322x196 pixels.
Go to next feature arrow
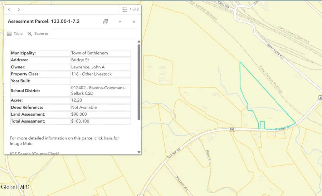pos(19,9)
